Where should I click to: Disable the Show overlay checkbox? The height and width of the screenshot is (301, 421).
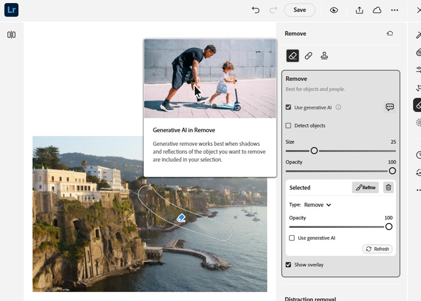coord(288,265)
